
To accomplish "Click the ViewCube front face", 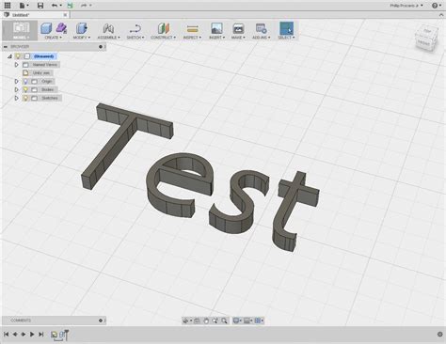I will pos(423,43).
